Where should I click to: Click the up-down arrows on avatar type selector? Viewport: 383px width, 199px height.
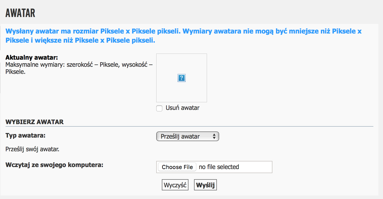point(214,137)
